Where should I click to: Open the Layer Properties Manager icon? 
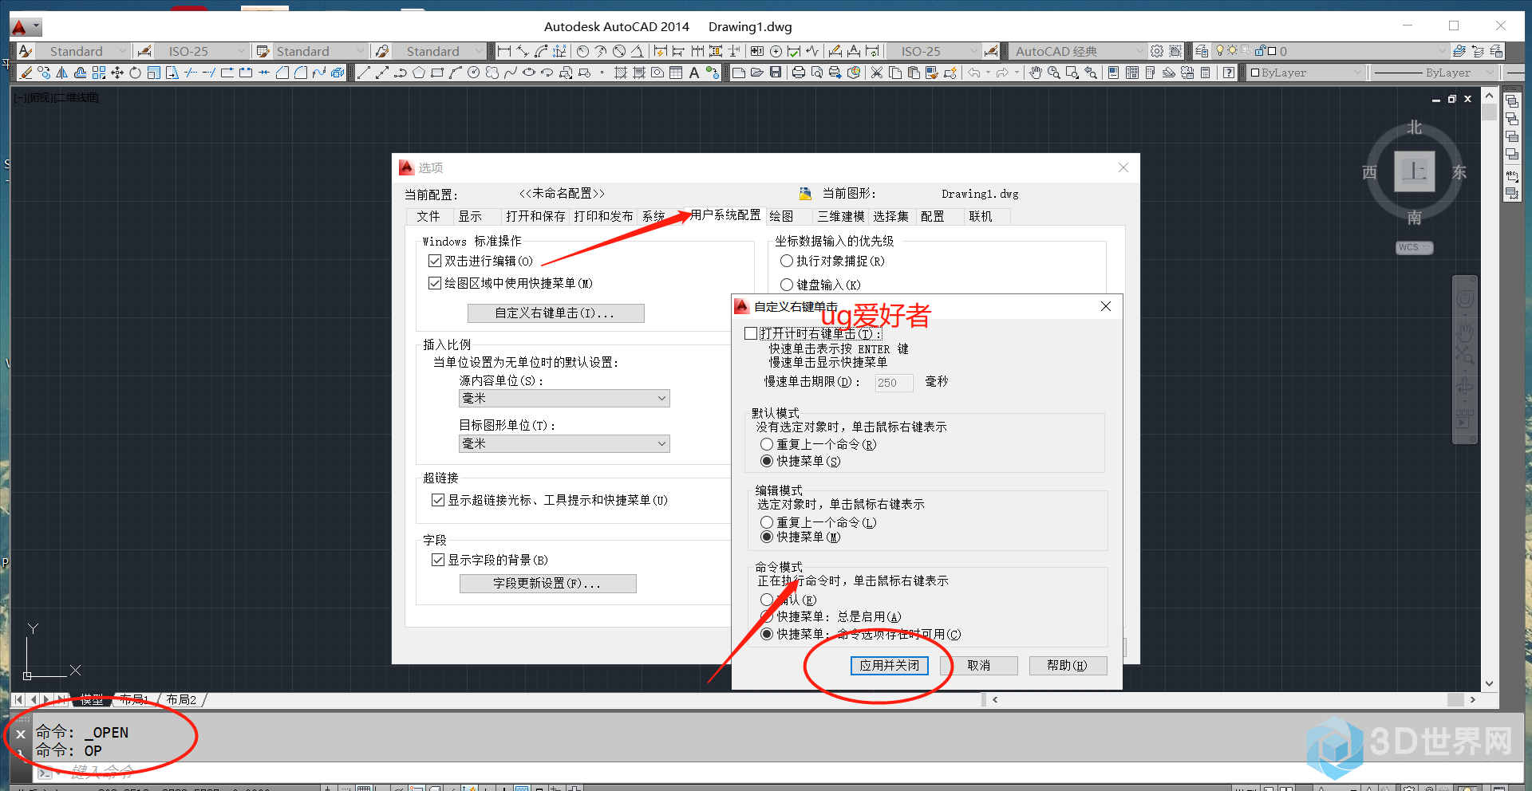pos(1202,51)
